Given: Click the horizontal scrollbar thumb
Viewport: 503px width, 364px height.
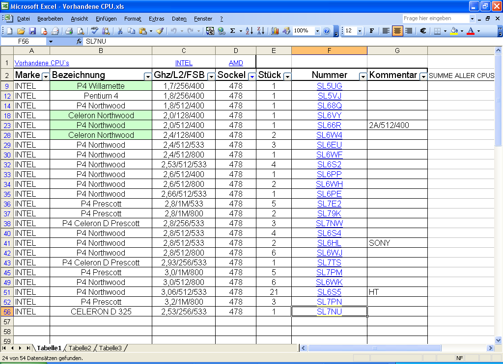Looking at the screenshot, I should [x=375, y=348].
